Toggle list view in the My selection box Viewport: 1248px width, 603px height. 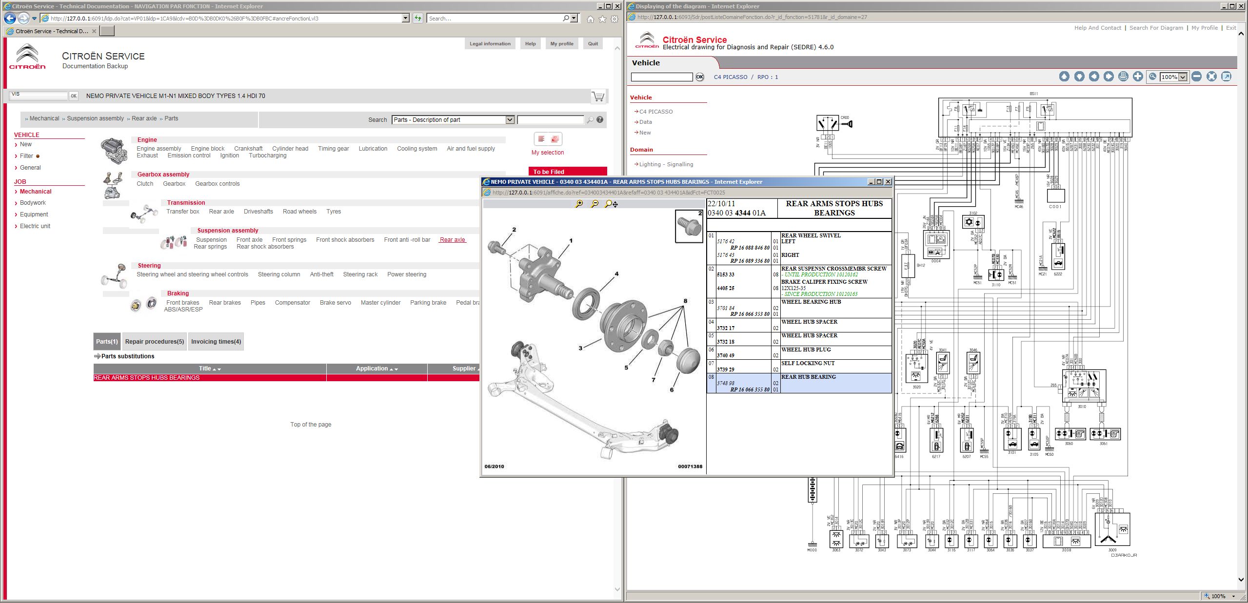(541, 139)
